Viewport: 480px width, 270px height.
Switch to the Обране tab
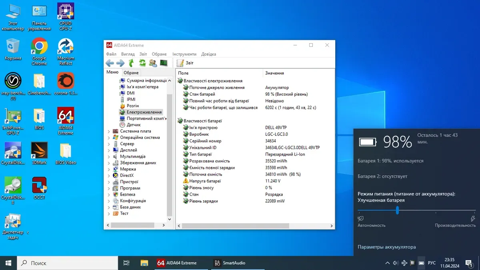pyautogui.click(x=131, y=73)
